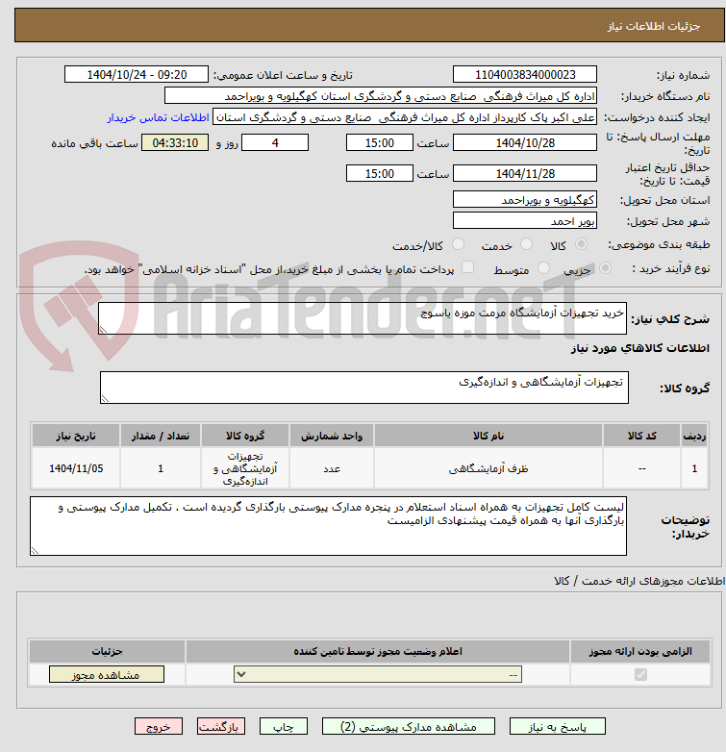Click the نام کالا column header
The image size is (726, 752).
pos(488,436)
